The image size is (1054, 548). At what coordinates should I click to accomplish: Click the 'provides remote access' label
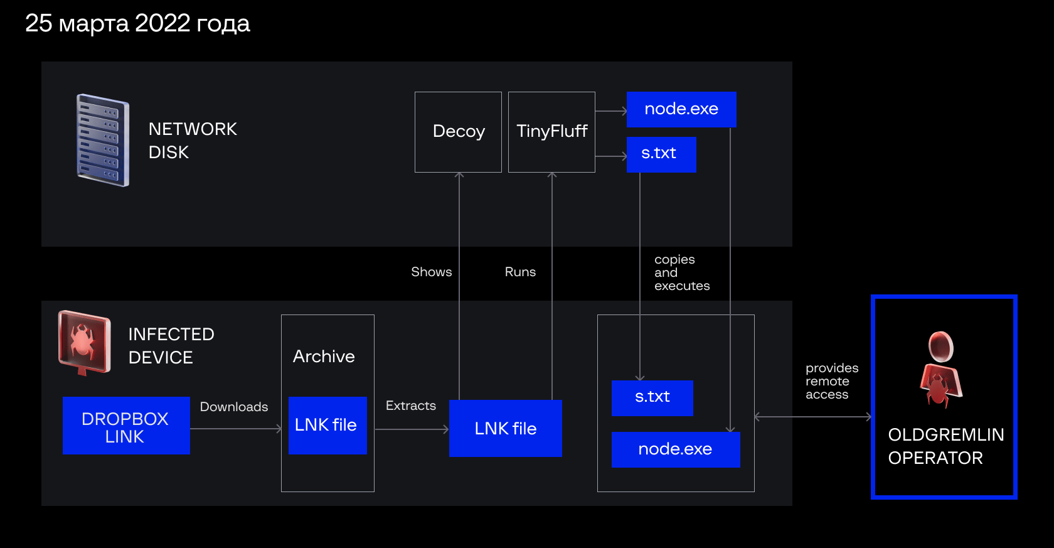click(831, 381)
